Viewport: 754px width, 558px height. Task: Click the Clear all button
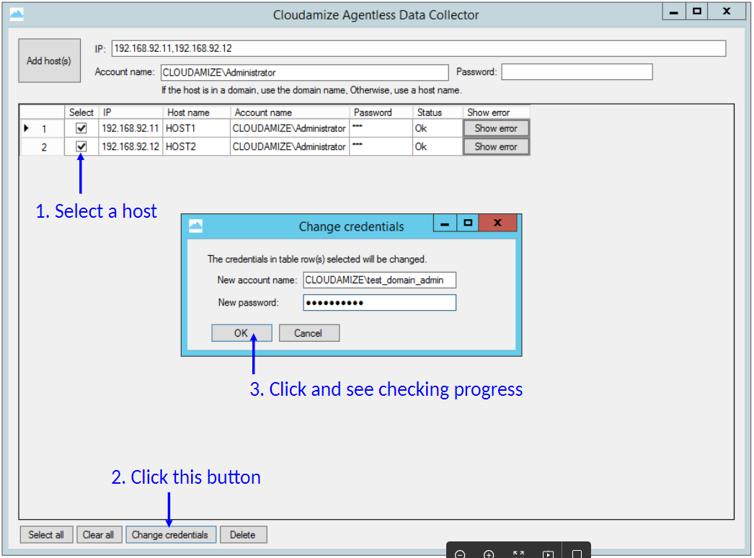pyautogui.click(x=98, y=535)
